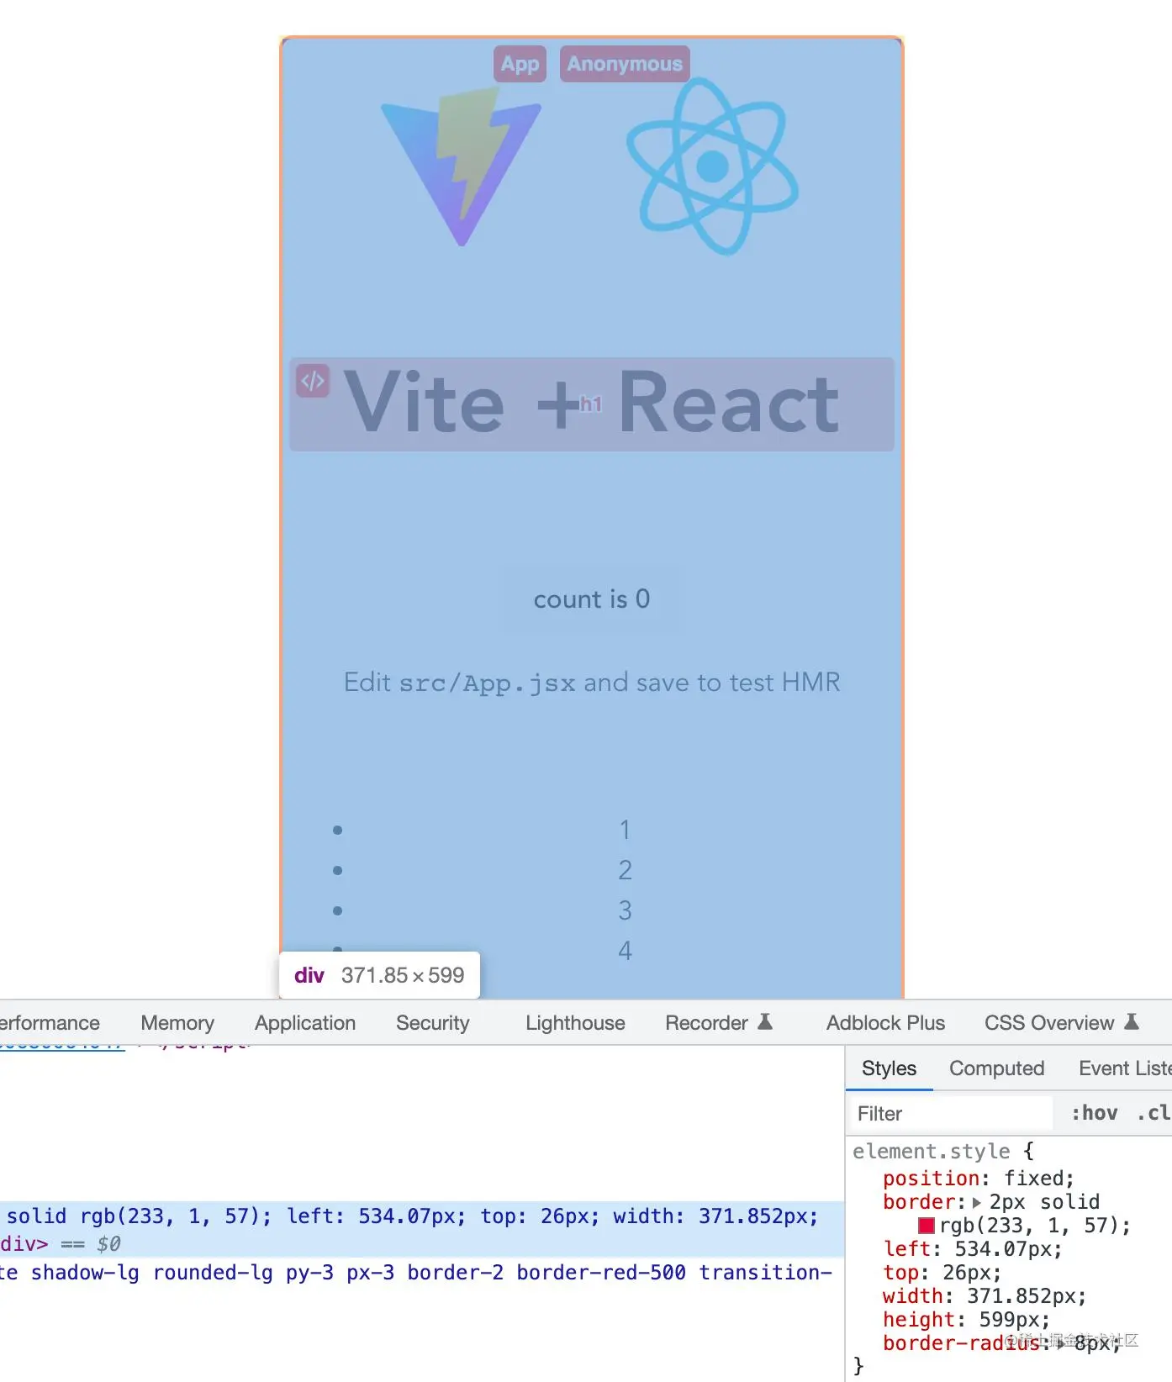Click the Recorder flask icon
1172x1382 pixels.
coord(765,1021)
